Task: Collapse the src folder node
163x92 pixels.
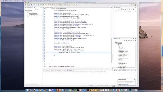Action: coord(27,12)
